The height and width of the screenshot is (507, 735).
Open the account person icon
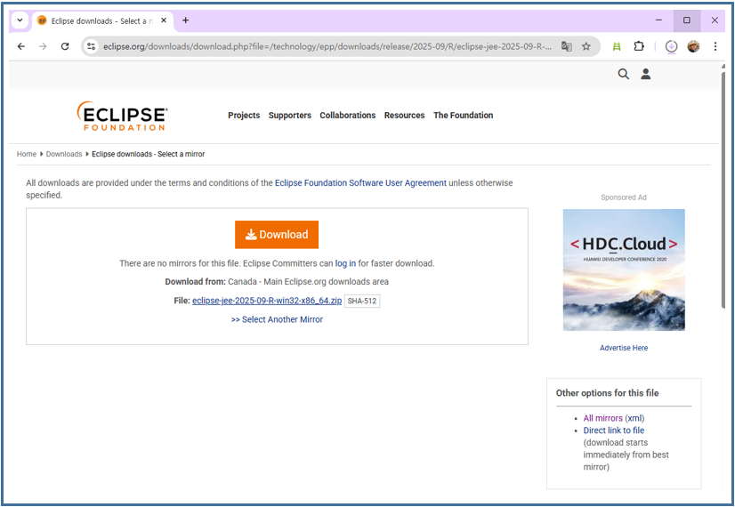point(646,74)
